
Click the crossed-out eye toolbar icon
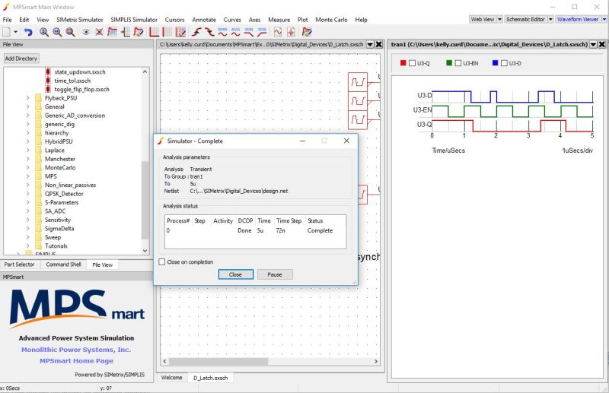99,32
